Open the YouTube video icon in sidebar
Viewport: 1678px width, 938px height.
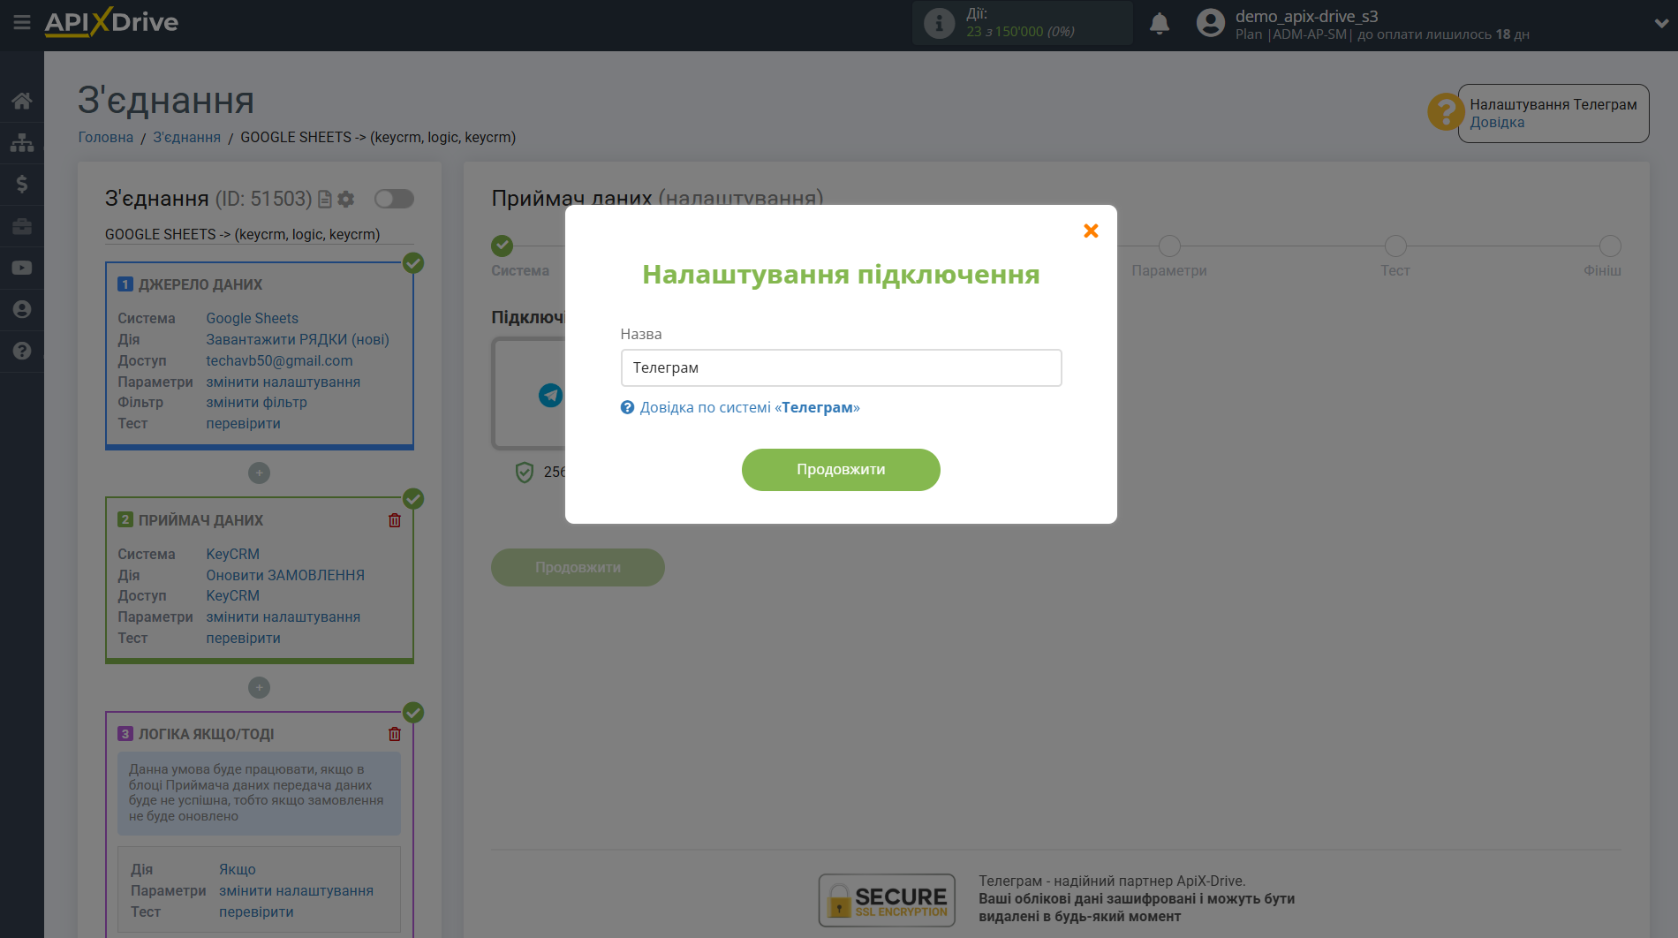[22, 268]
